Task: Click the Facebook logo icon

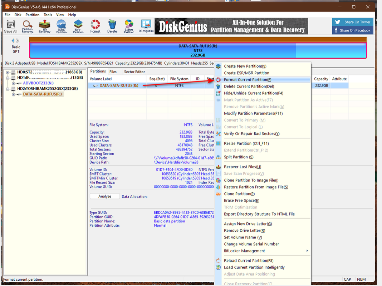Action: (336, 30)
